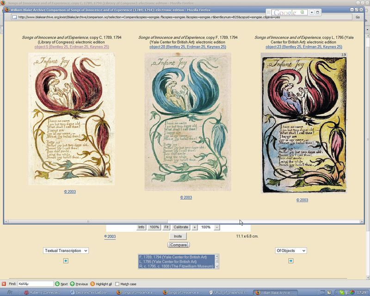Expand the Google floating toolbar dropdown arrow

pyautogui.click(x=312, y=12)
